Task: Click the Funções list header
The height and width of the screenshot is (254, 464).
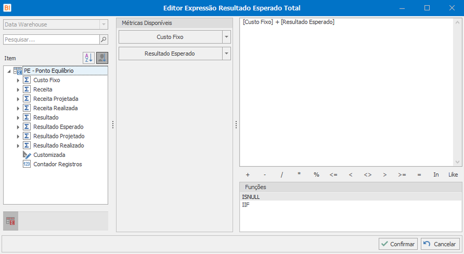Action: point(350,187)
